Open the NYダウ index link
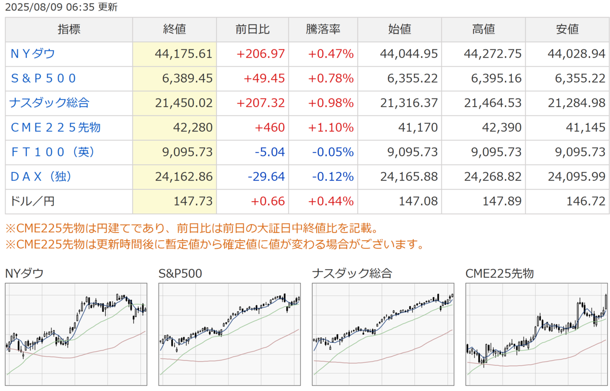Screen dimensions: 610x391 coord(33,54)
